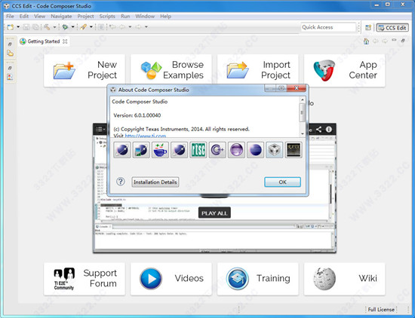Screen dimensions: 415x318
Task: Open the View menu
Action: point(39,16)
